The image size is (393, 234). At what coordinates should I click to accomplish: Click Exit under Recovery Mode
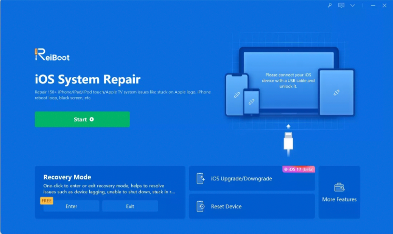point(130,206)
